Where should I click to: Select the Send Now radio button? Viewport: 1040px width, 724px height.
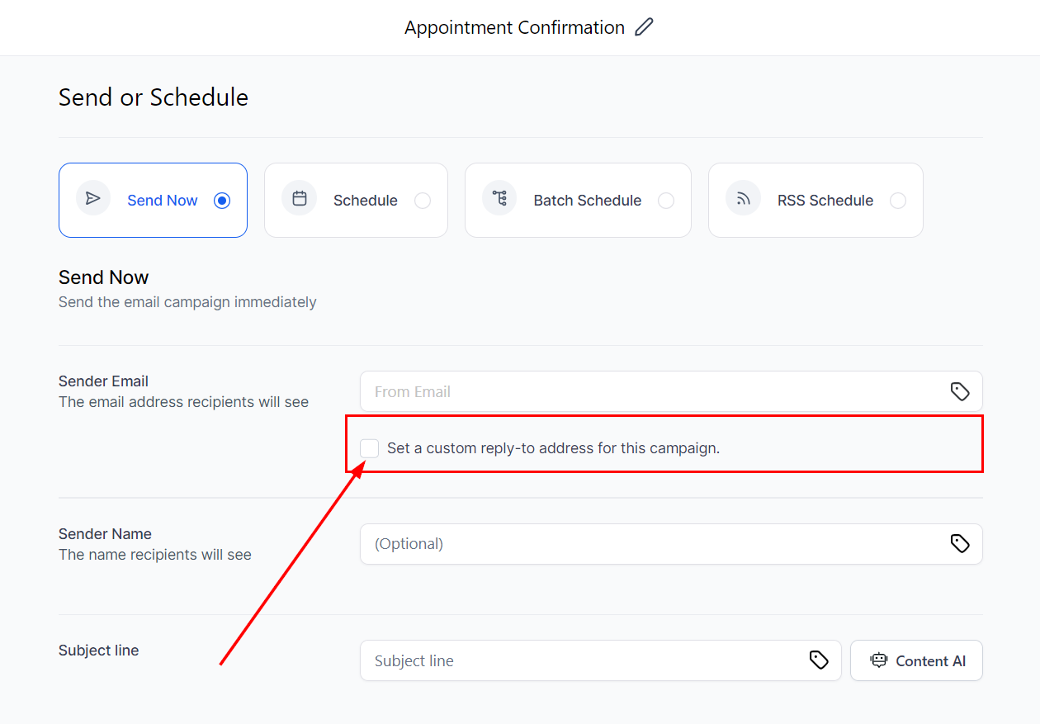click(222, 201)
